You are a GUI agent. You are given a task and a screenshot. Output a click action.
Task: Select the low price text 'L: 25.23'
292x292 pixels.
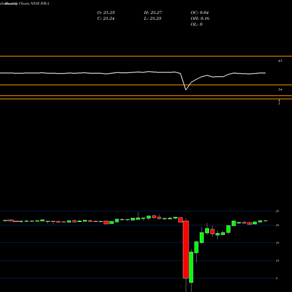click(152, 19)
